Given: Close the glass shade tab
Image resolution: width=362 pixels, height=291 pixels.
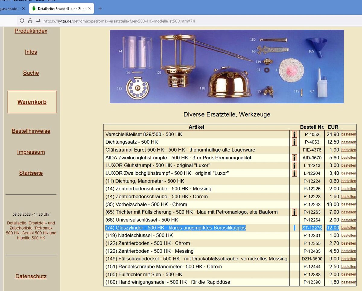Looking at the screenshot, I should click(x=24, y=8).
